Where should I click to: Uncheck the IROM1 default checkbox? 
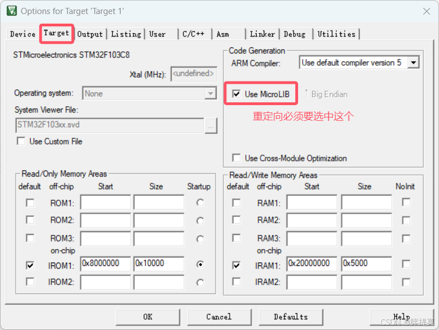[x=30, y=265]
